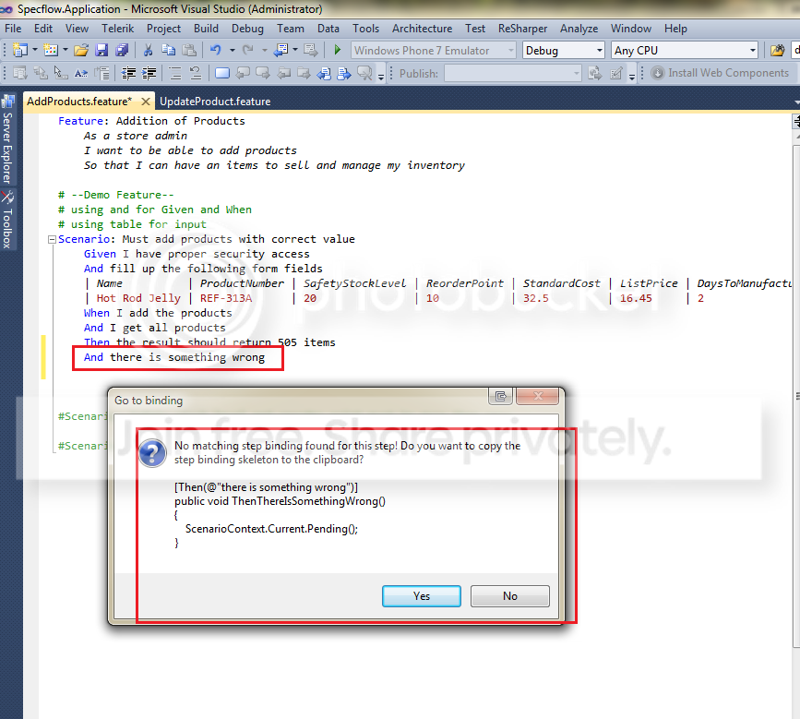The image size is (800, 719).
Task: Click the Install Web Components label
Action: pos(728,73)
